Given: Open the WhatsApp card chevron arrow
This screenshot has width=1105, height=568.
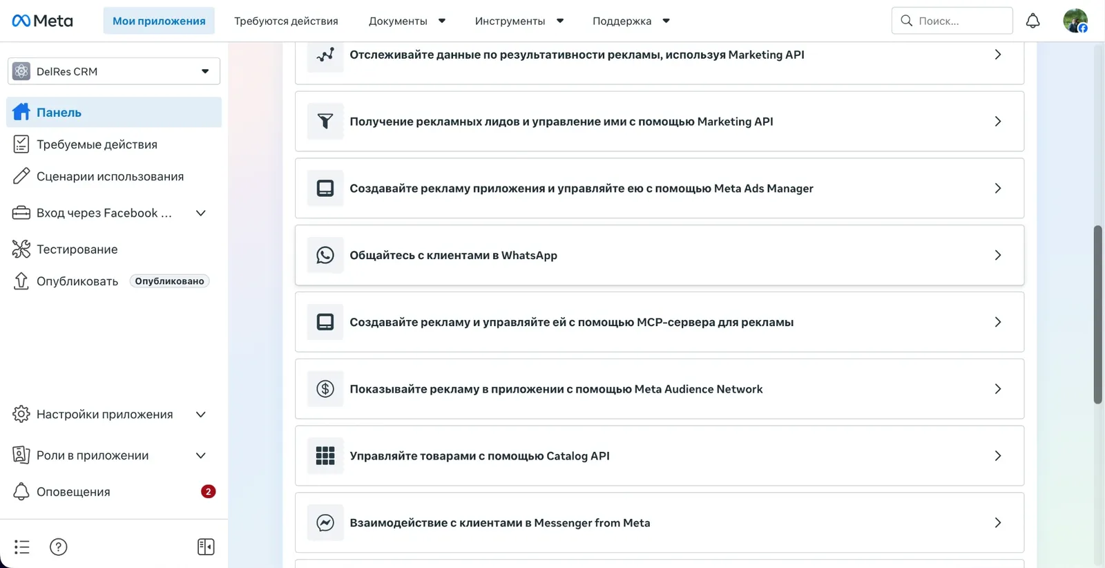Looking at the screenshot, I should click(998, 255).
